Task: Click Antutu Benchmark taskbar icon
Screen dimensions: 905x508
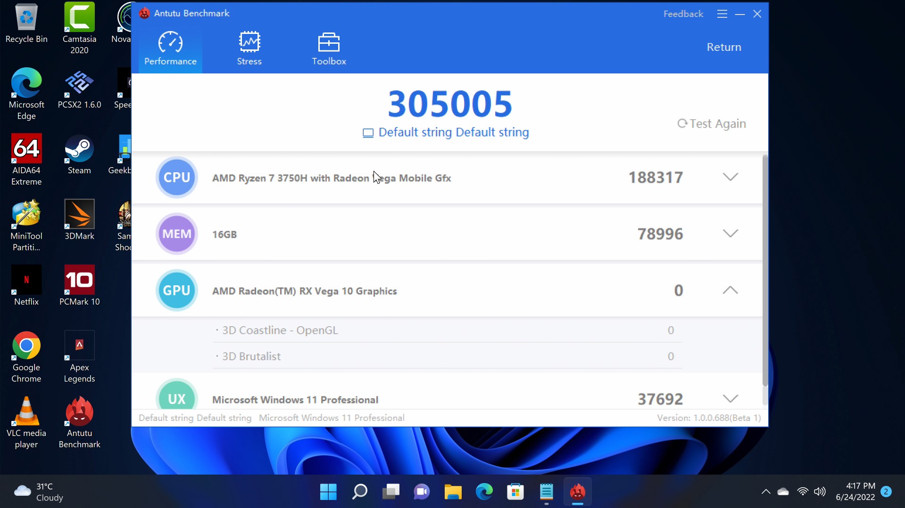Action: click(x=577, y=492)
